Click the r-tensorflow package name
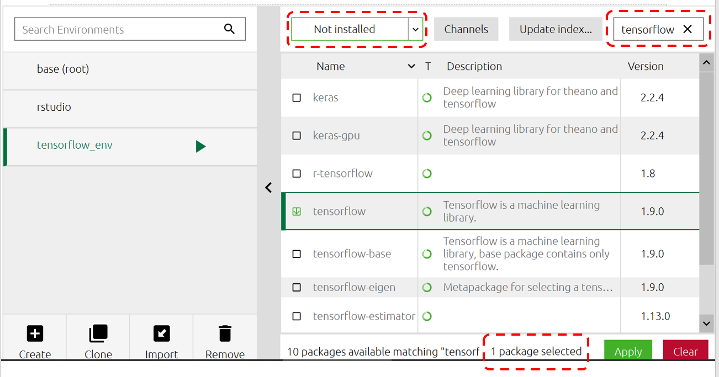The height and width of the screenshot is (377, 719). coord(342,173)
